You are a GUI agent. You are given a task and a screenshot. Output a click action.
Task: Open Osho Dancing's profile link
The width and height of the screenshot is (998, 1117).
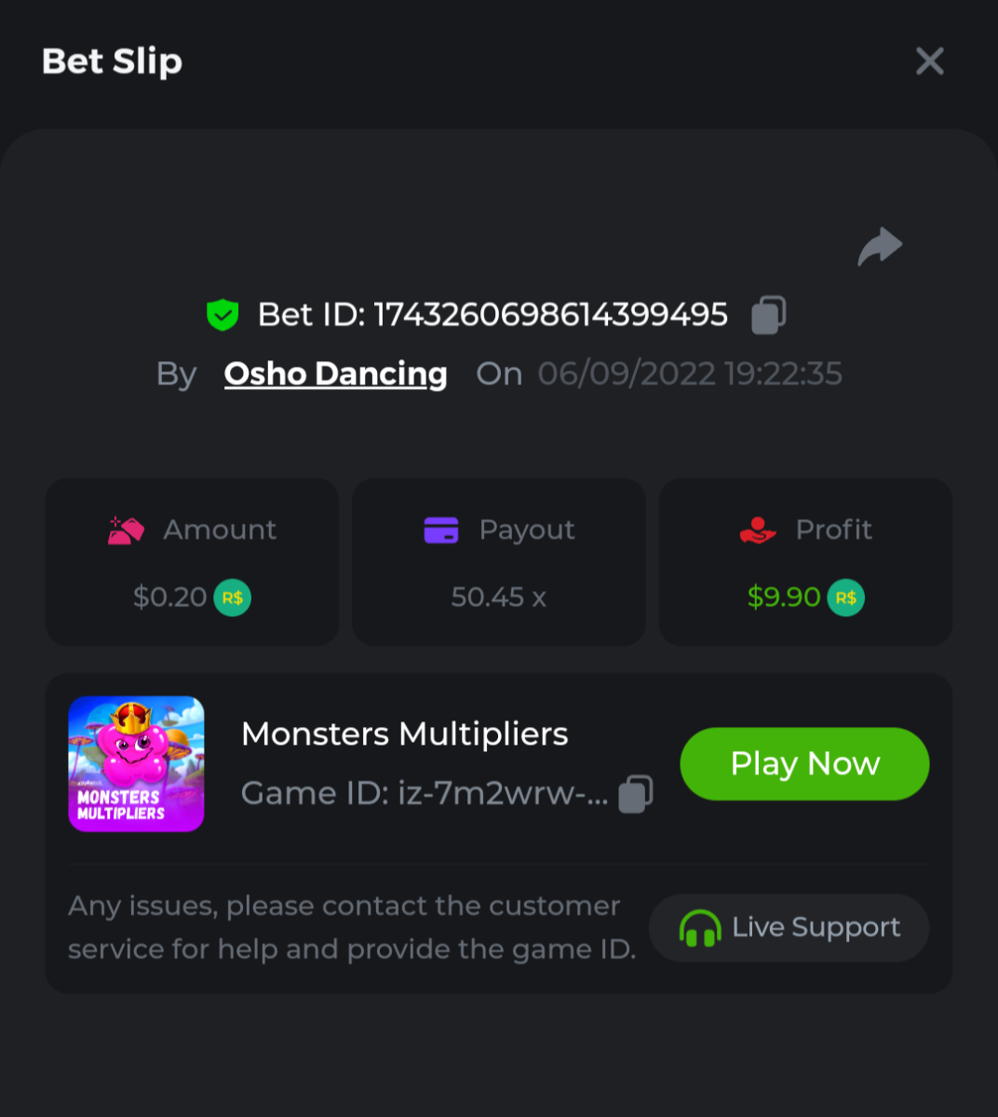click(x=335, y=373)
